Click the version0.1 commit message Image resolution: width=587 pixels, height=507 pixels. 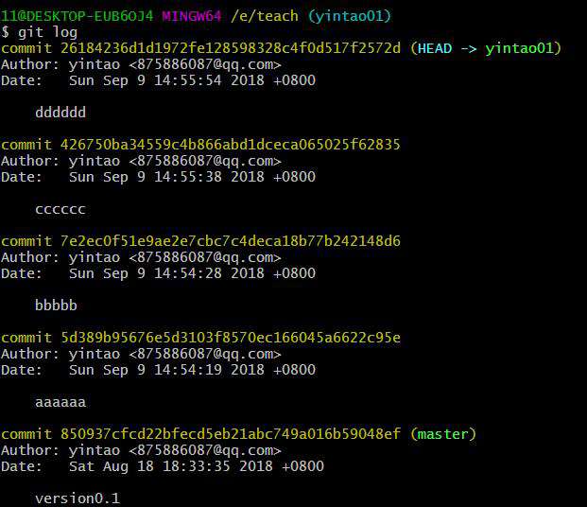pyautogui.click(x=78, y=498)
